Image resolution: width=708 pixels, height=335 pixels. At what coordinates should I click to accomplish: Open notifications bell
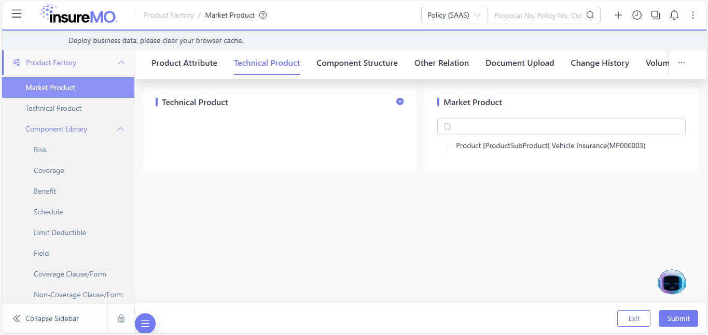click(x=674, y=15)
